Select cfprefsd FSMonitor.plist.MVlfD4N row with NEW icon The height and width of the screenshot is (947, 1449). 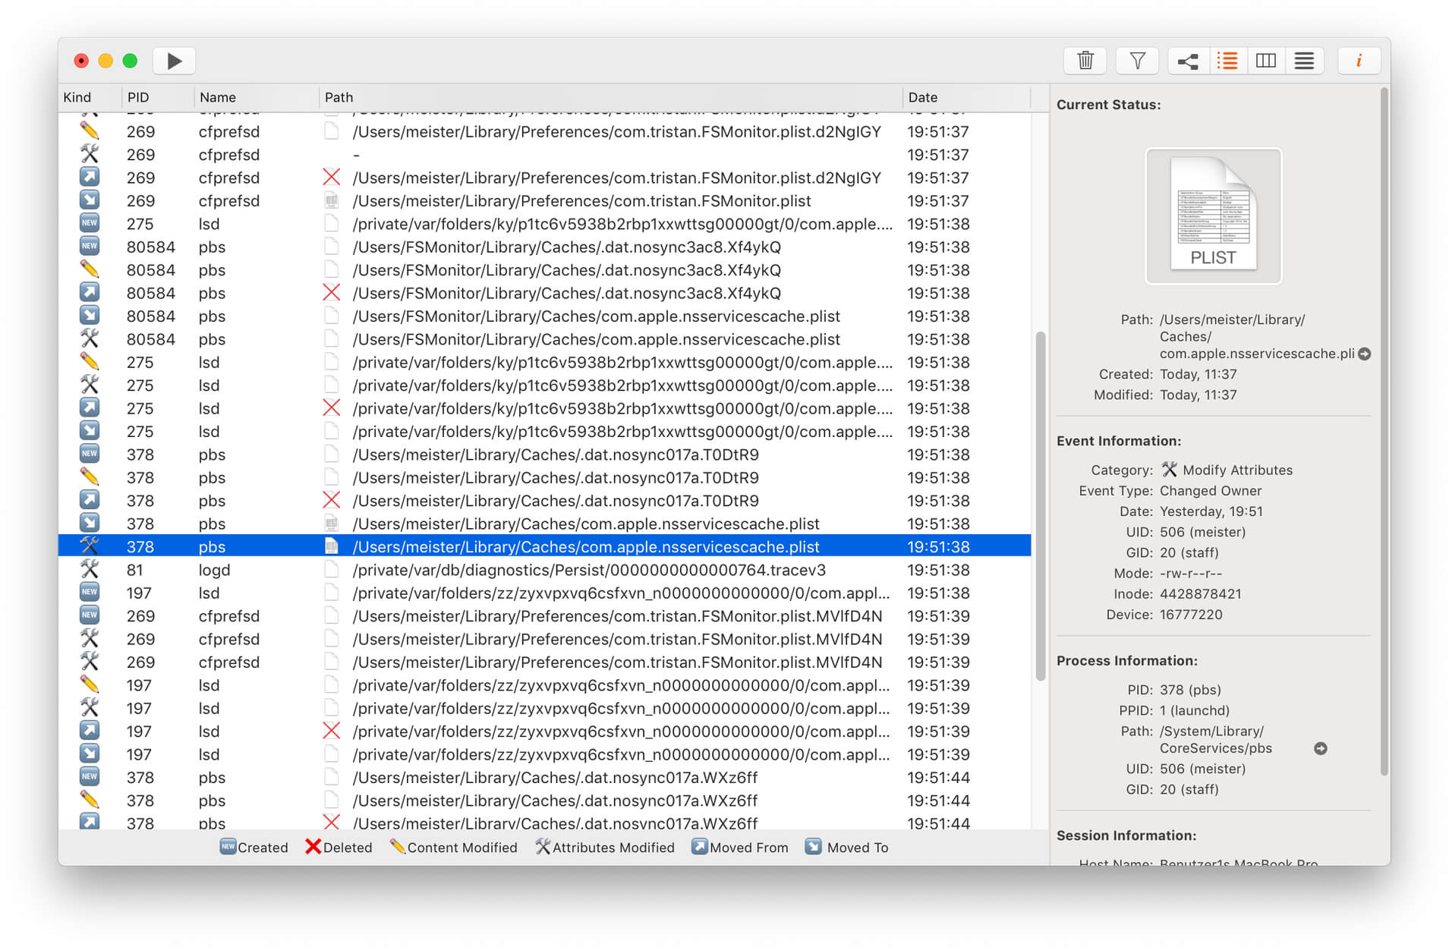544,616
